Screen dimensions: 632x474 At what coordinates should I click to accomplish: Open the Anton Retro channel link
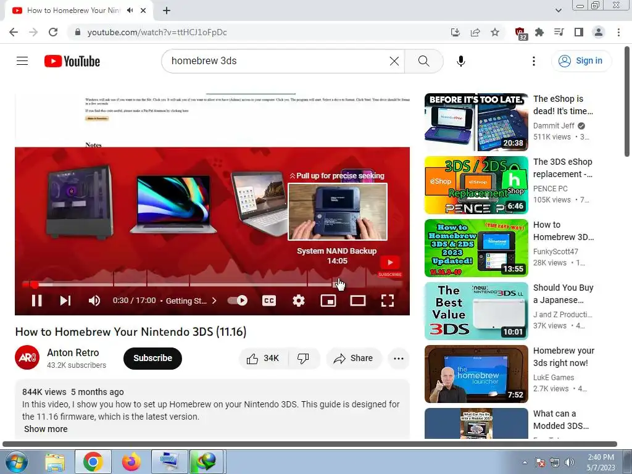pos(73,352)
